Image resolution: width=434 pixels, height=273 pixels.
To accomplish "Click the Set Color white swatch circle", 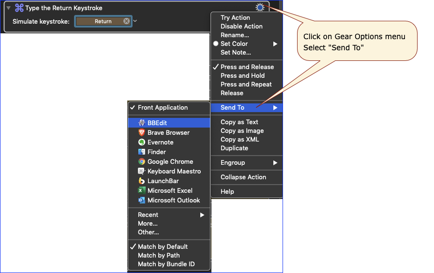I will pyautogui.click(x=216, y=43).
